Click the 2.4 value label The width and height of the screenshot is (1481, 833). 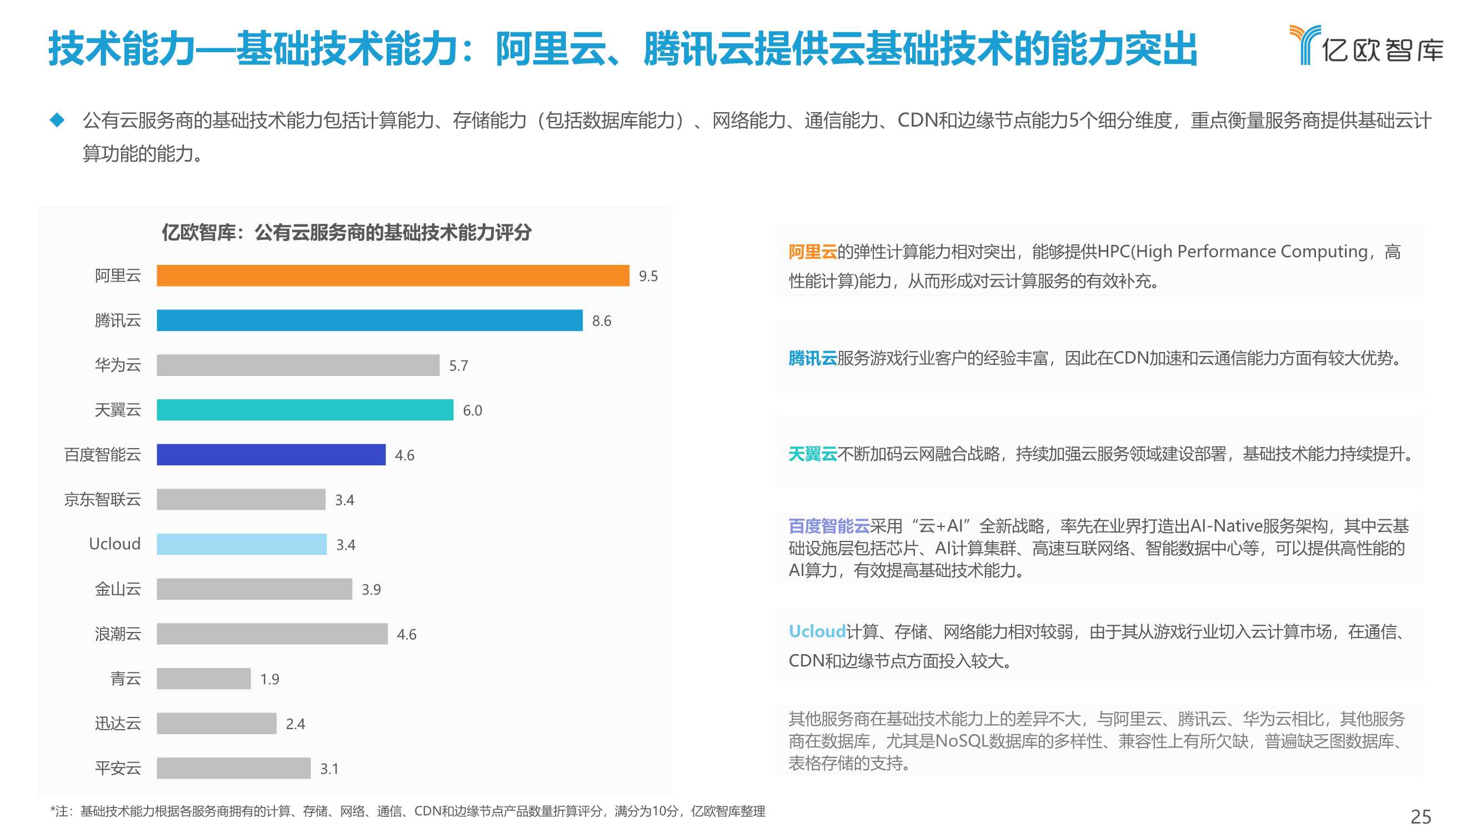[295, 725]
